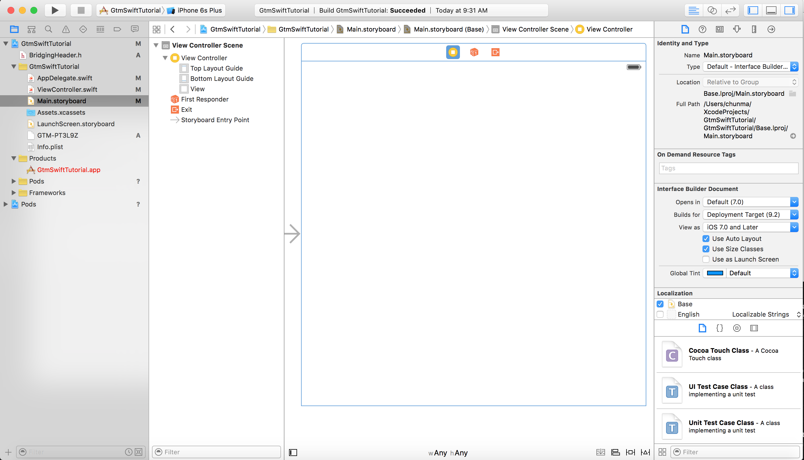The width and height of the screenshot is (804, 460).
Task: Click the Exit icon in scene outline
Action: [175, 109]
